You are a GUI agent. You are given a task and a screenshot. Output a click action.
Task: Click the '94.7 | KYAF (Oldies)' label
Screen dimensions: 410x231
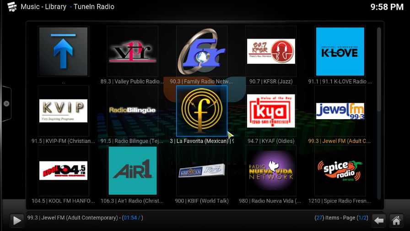tap(271, 141)
